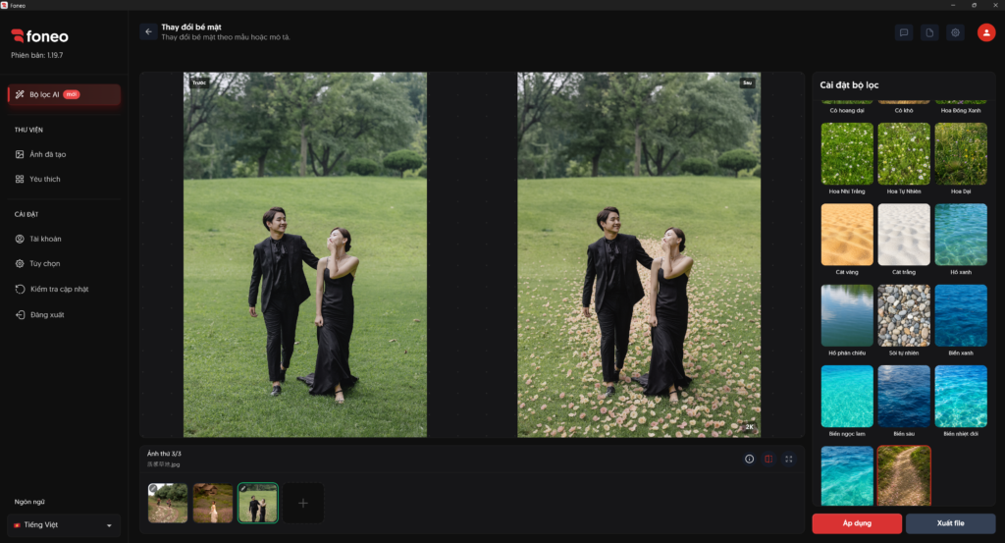This screenshot has width=1005, height=543.
Task: Click the document file icon in header
Action: (929, 32)
